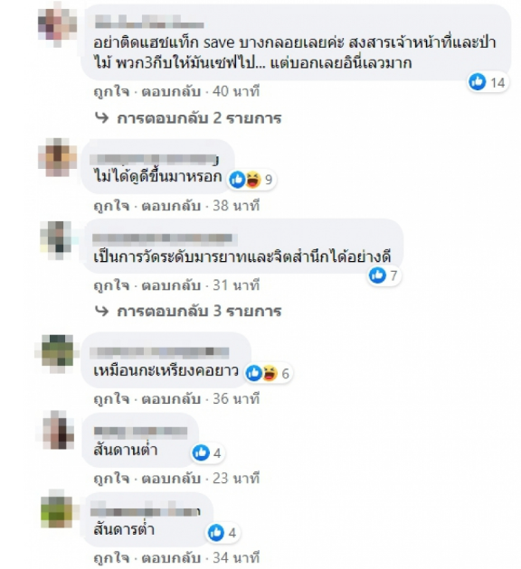This screenshot has width=521, height=569.
Task: Click the reply arrow icon for 3 replies
Action: (x=101, y=311)
